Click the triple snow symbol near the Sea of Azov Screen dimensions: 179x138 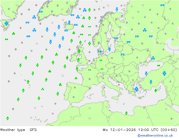(x=153, y=58)
